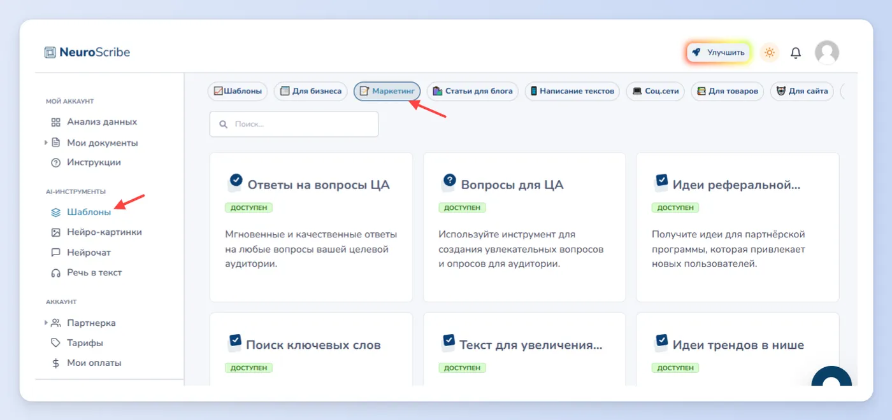Viewport: 892px width, 420px height.
Task: Expand the Мои документы tree arrow
Action: click(46, 143)
